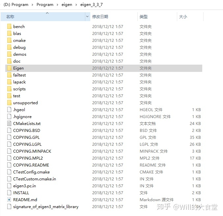Screen dimensions: 223x216
Task: Navigate to the eigen breadcrumb segment
Action: click(67, 5)
